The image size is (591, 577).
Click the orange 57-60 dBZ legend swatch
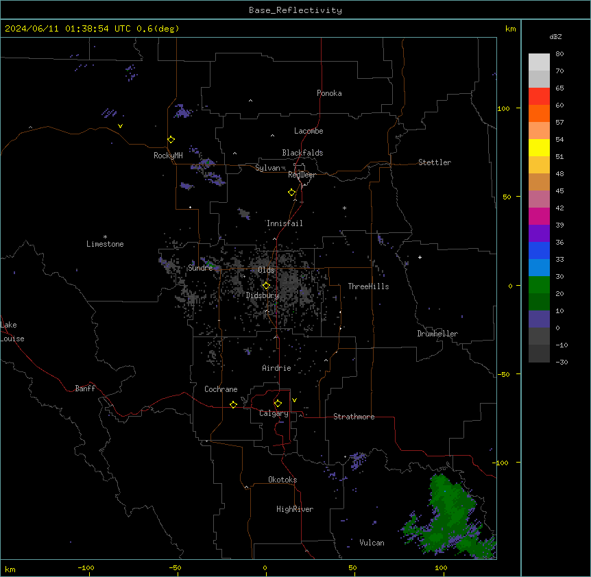(x=539, y=113)
